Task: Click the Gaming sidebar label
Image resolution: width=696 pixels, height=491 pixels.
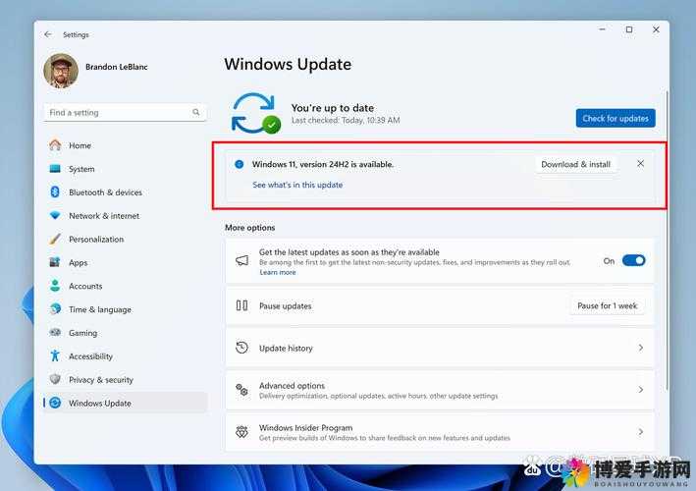Action: pos(83,333)
